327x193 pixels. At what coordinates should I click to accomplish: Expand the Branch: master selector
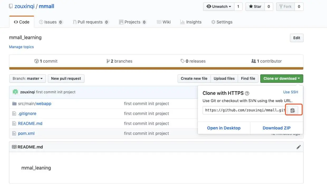point(27,78)
